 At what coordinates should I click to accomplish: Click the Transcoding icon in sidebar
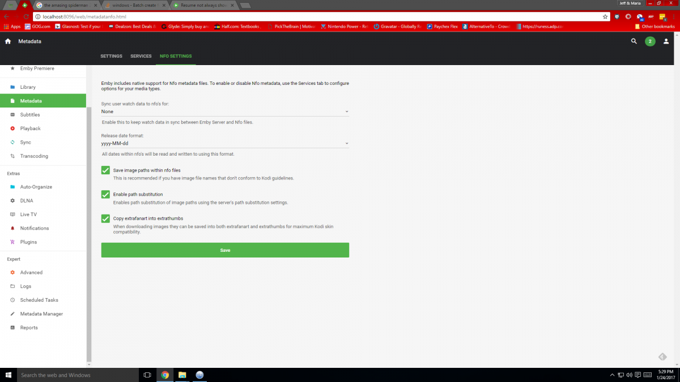(12, 156)
